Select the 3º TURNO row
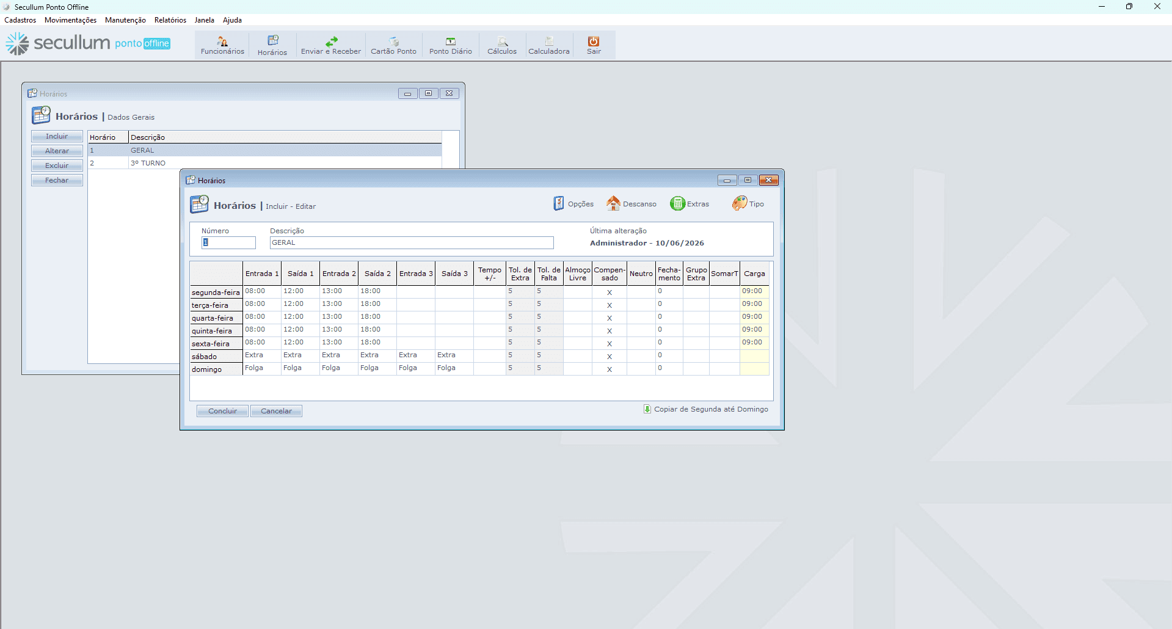The width and height of the screenshot is (1172, 629). pyautogui.click(x=264, y=163)
